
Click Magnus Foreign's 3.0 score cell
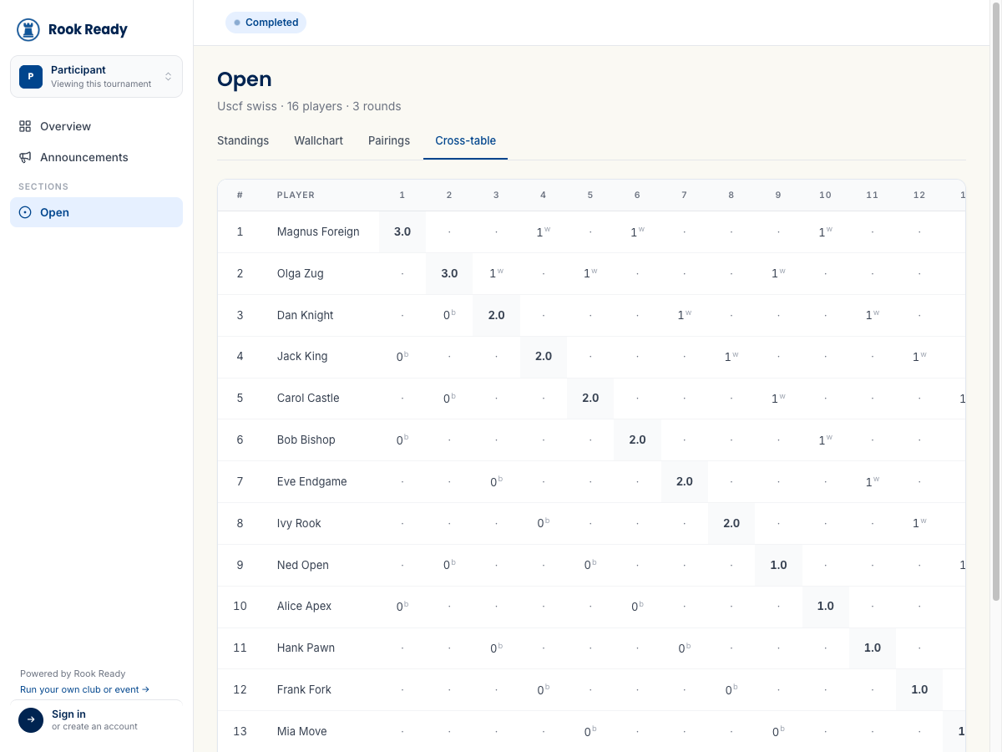click(402, 231)
